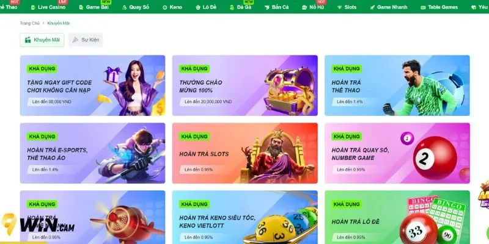
Task: Open the Game Bài category
Action: 94,7
